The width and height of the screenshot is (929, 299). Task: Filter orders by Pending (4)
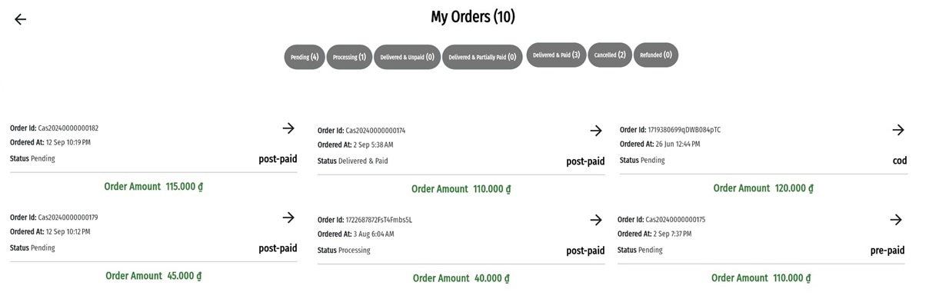(x=305, y=57)
